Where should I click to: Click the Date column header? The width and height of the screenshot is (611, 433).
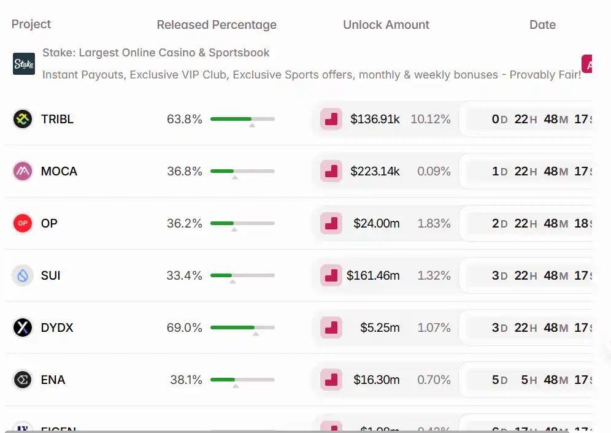(x=542, y=25)
